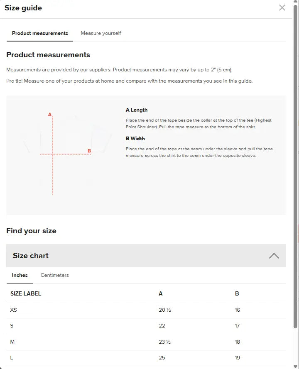Click the M size label row
299x369 pixels.
tap(12, 342)
